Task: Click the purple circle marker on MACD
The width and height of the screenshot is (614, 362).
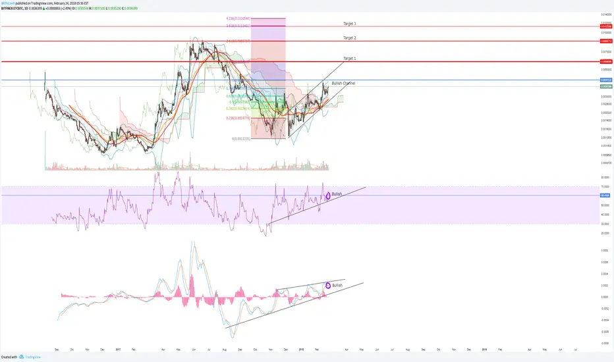Action: pyautogui.click(x=328, y=286)
